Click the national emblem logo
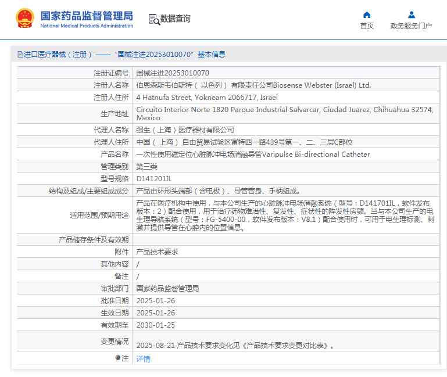 [x=24, y=19]
